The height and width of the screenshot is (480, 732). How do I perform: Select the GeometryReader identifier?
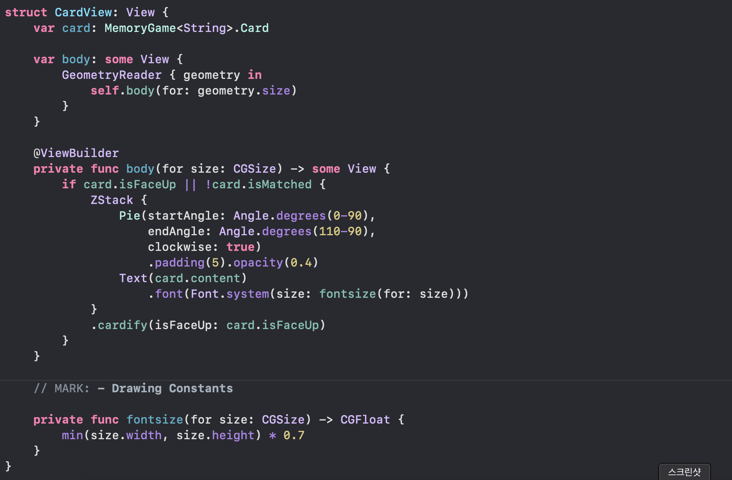[112, 75]
